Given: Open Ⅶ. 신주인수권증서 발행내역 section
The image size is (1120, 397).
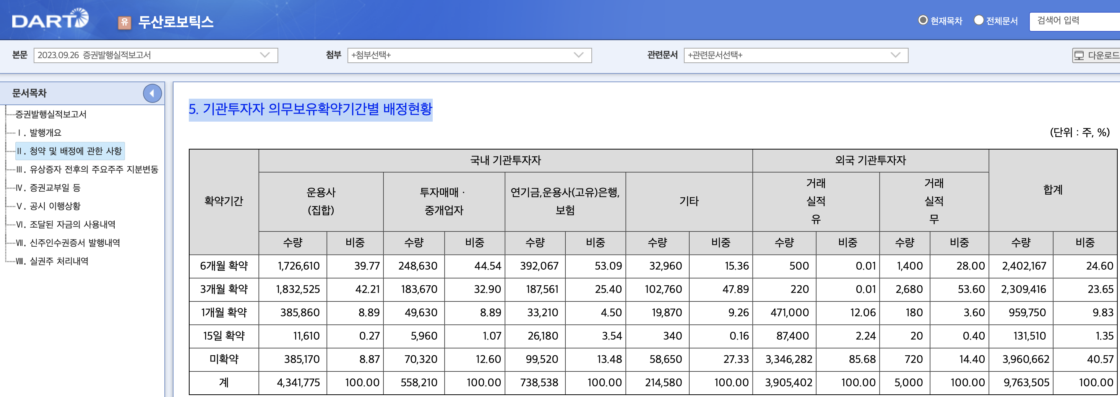Looking at the screenshot, I should point(68,242).
